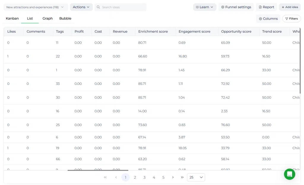Change the rows-per-page dropdown showing 25
304x185 pixels.
point(196,177)
